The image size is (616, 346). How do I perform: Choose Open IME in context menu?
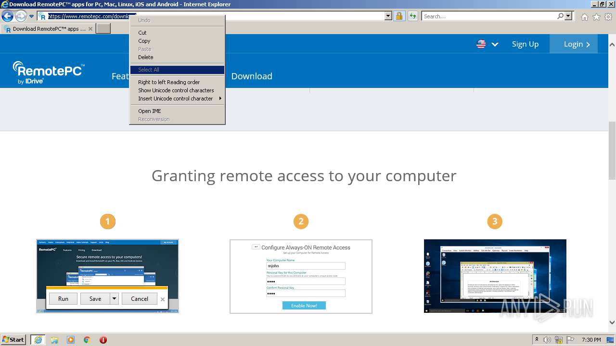point(177,111)
